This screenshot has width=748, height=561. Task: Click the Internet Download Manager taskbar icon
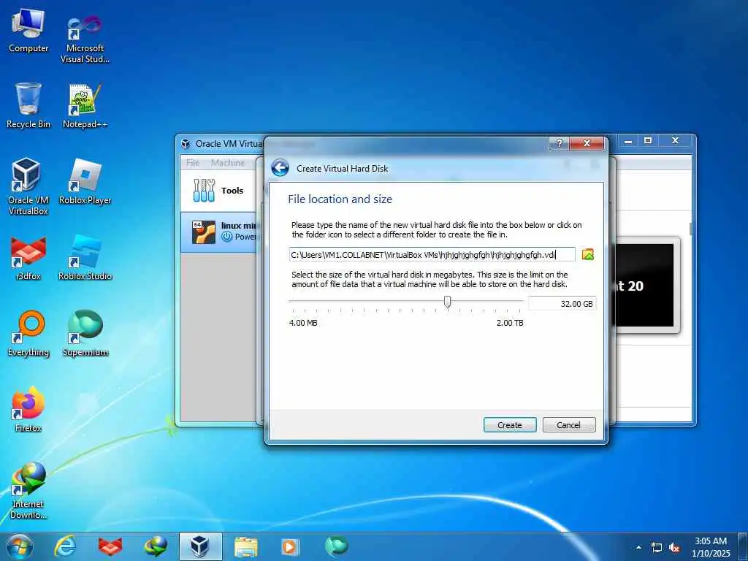coord(156,546)
